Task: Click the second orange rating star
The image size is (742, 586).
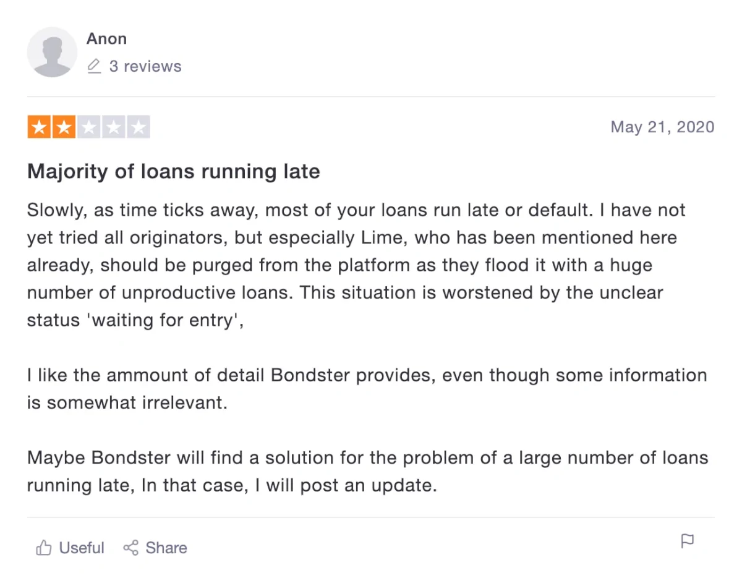Action: pyautogui.click(x=64, y=127)
